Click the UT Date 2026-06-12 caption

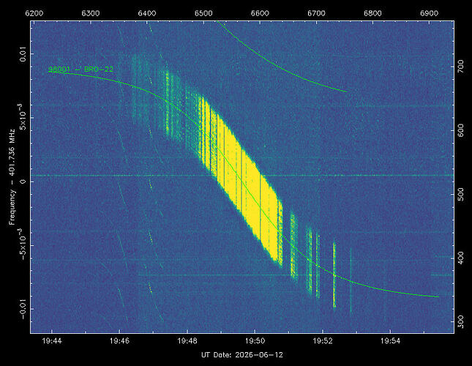click(x=242, y=355)
